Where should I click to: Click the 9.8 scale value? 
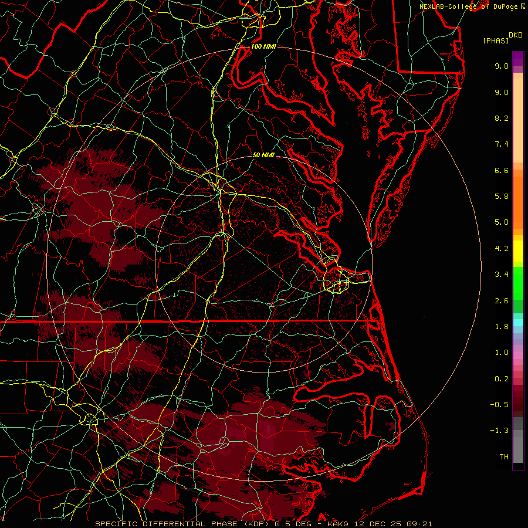tap(502, 66)
